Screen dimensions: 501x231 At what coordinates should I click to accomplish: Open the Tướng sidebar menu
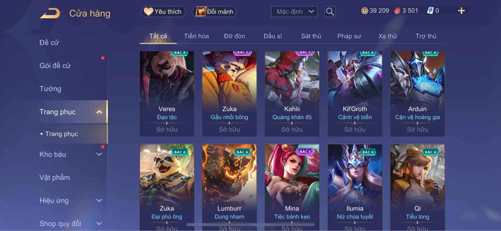(50, 89)
